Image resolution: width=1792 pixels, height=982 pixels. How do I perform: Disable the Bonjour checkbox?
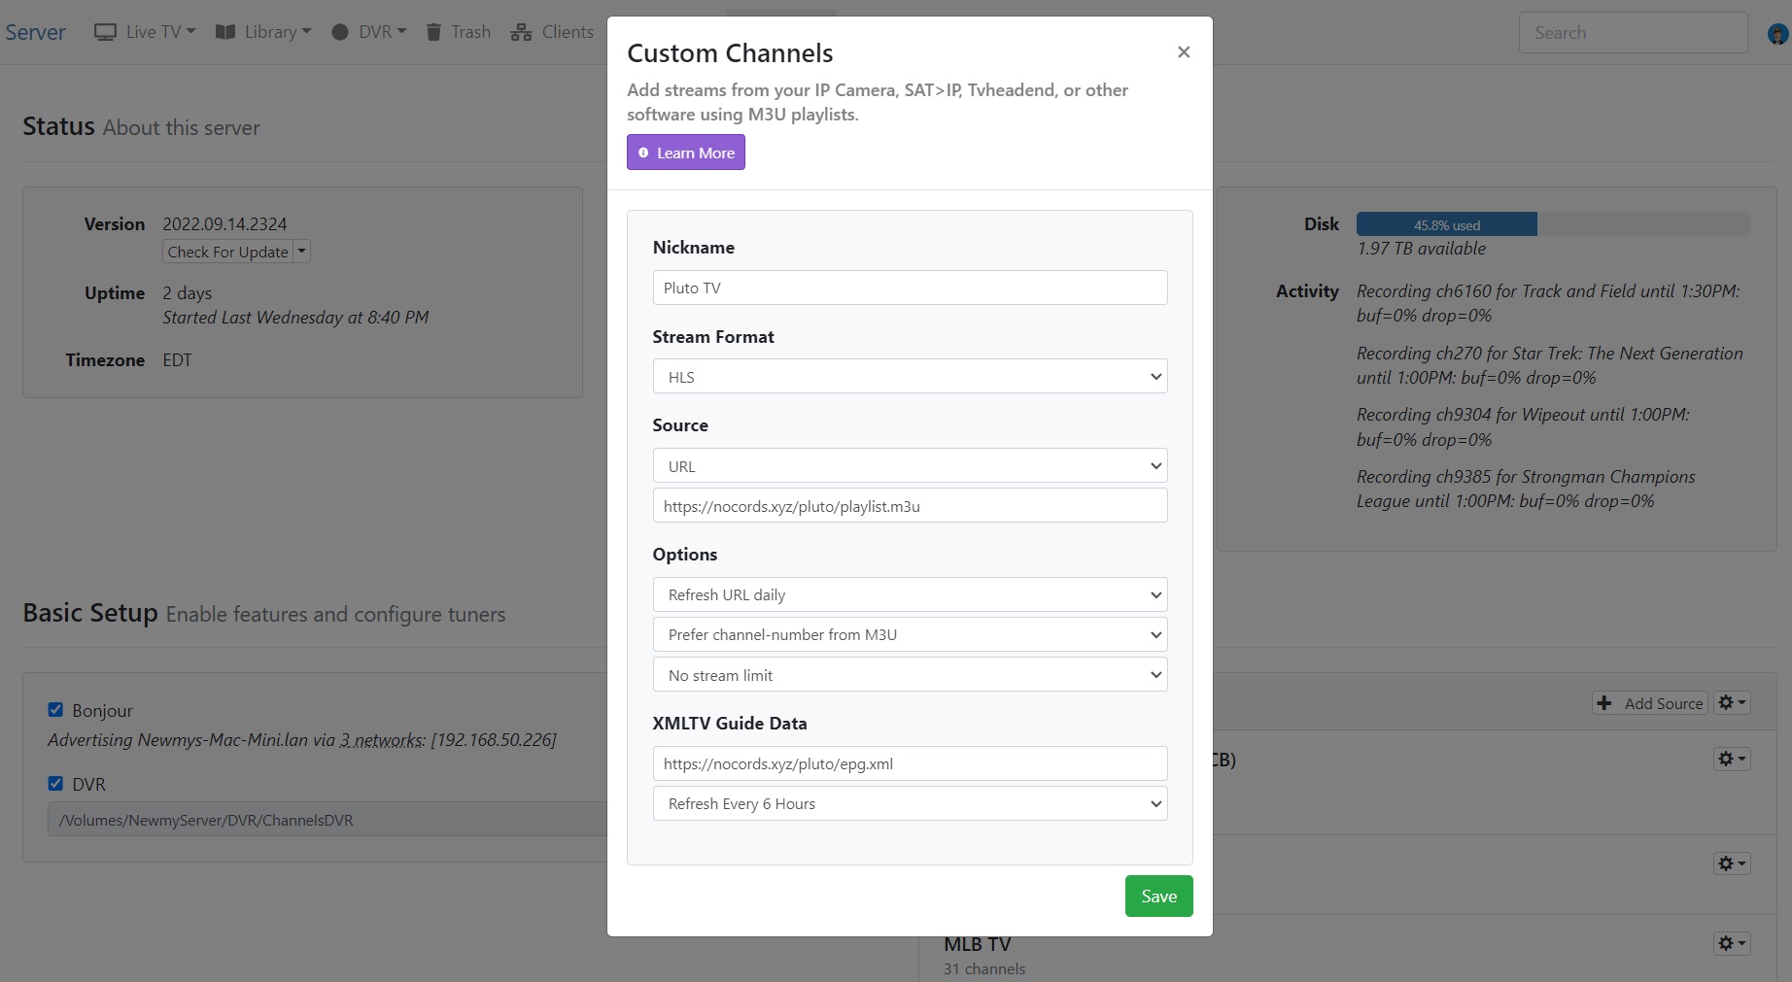(55, 709)
